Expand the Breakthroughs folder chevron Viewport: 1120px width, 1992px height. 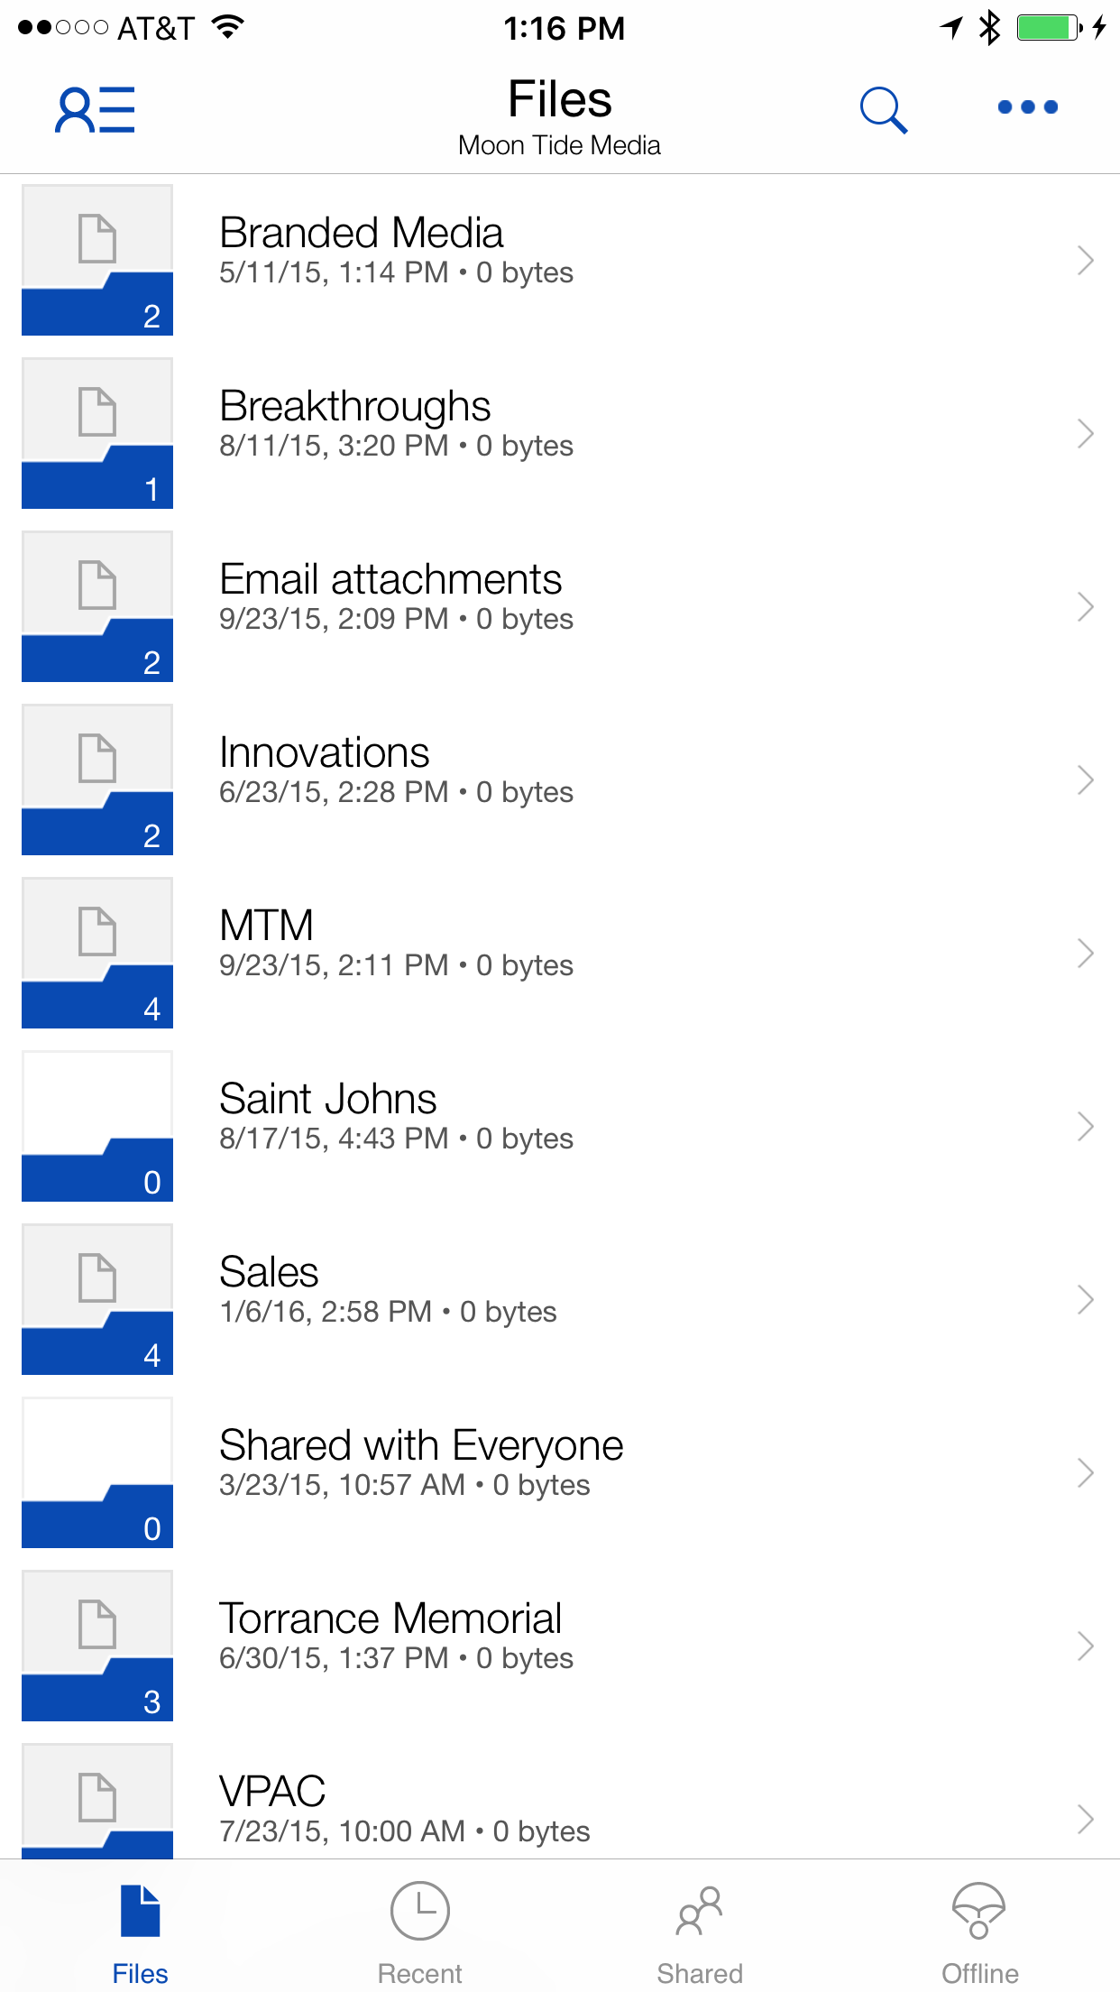1085,434
